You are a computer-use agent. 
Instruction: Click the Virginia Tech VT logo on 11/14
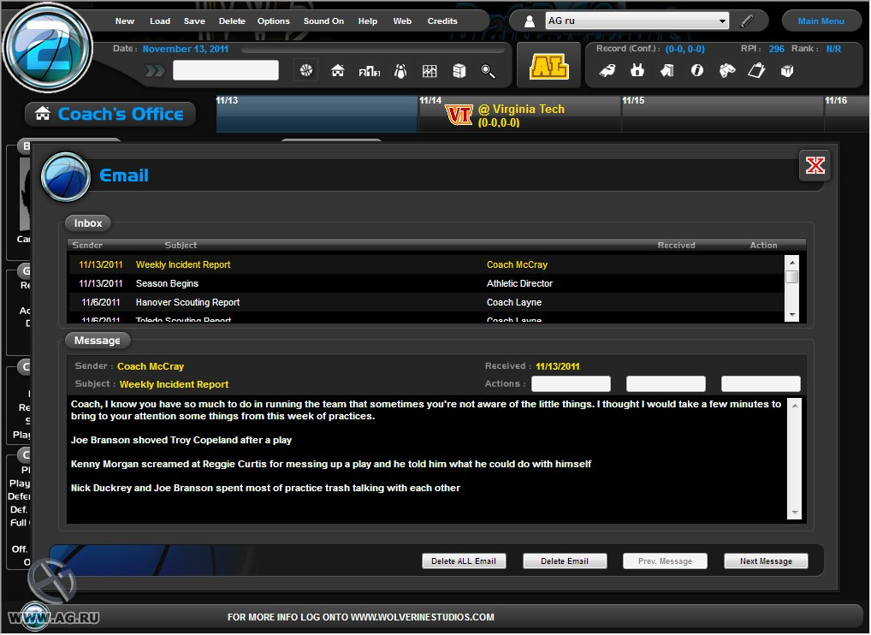point(459,116)
